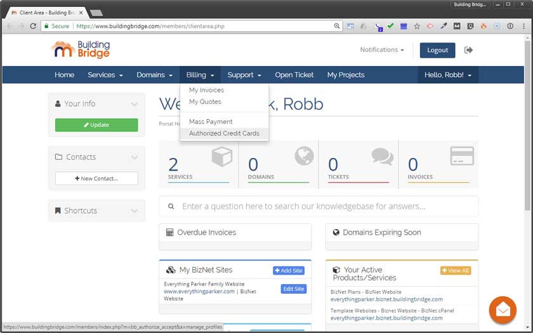Click the eyedropper extension icon
Screen dimensions: 533x333
click(x=444, y=26)
